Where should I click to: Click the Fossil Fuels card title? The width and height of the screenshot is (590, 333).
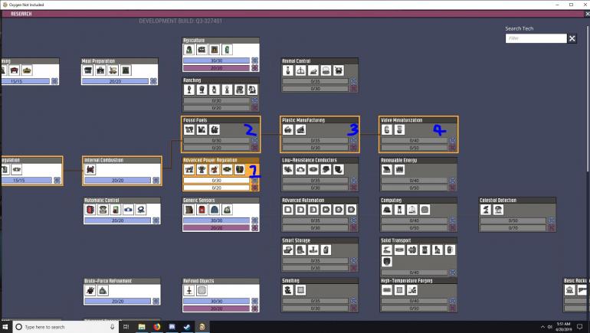195,120
